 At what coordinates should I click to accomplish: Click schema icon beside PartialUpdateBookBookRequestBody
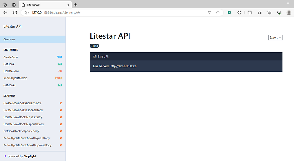pos(61,138)
